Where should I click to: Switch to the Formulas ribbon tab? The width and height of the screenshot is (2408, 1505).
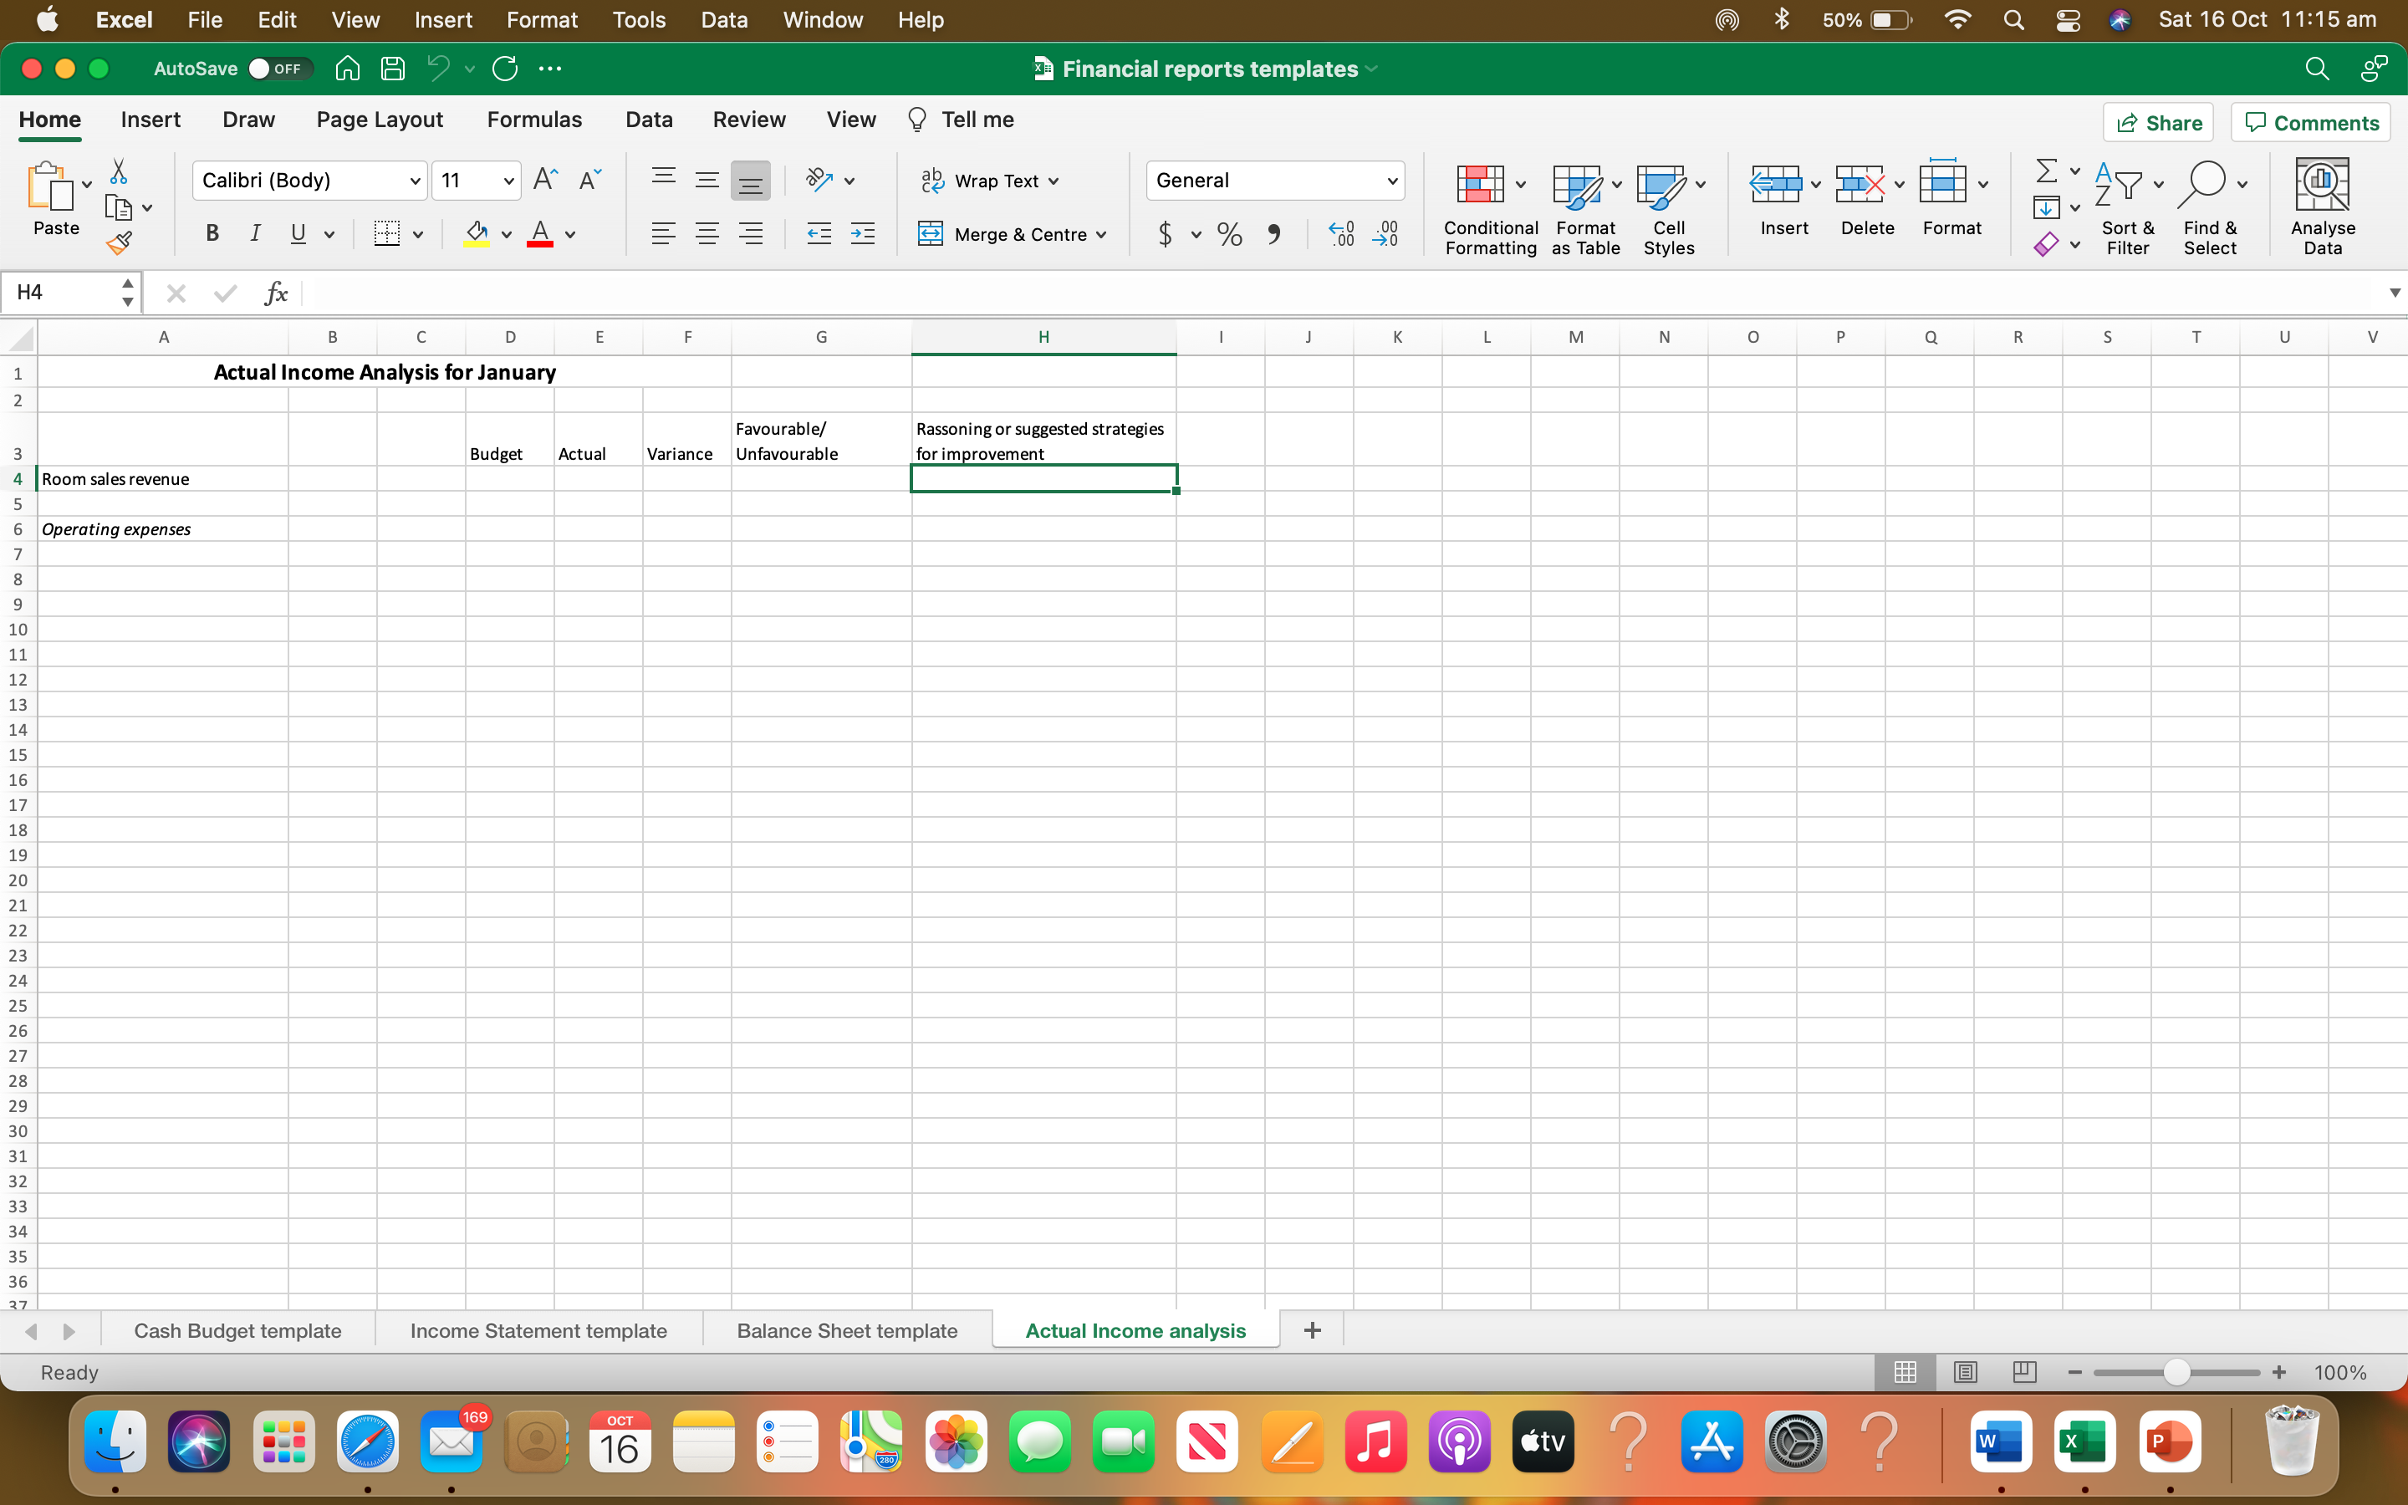point(533,120)
